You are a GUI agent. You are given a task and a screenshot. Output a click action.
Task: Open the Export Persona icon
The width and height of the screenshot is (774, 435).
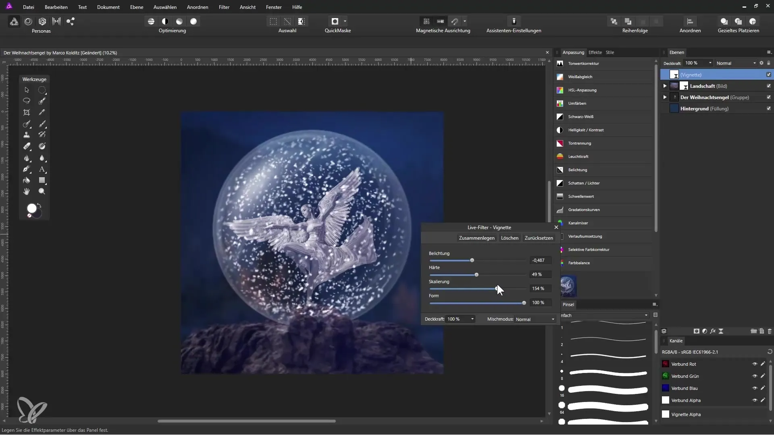[x=71, y=21]
